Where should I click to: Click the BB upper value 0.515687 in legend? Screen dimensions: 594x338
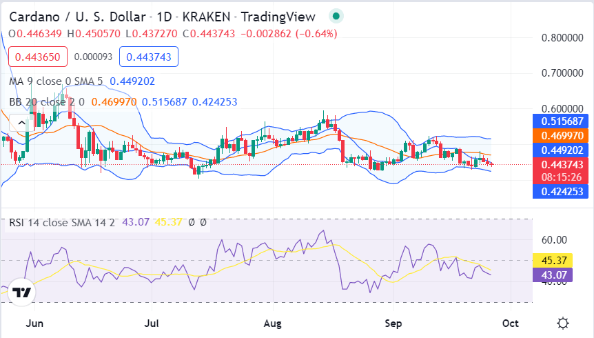165,102
